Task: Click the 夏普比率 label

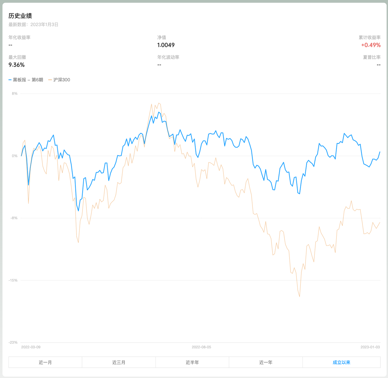Action: [372, 57]
